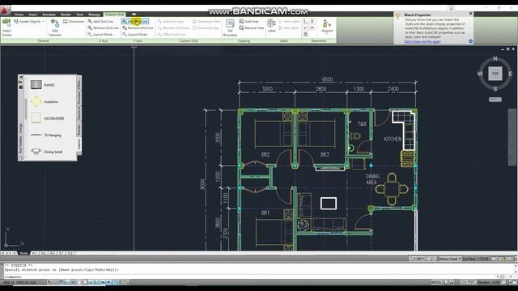
Task: Click the DINING AREA label text
Action: (372, 179)
